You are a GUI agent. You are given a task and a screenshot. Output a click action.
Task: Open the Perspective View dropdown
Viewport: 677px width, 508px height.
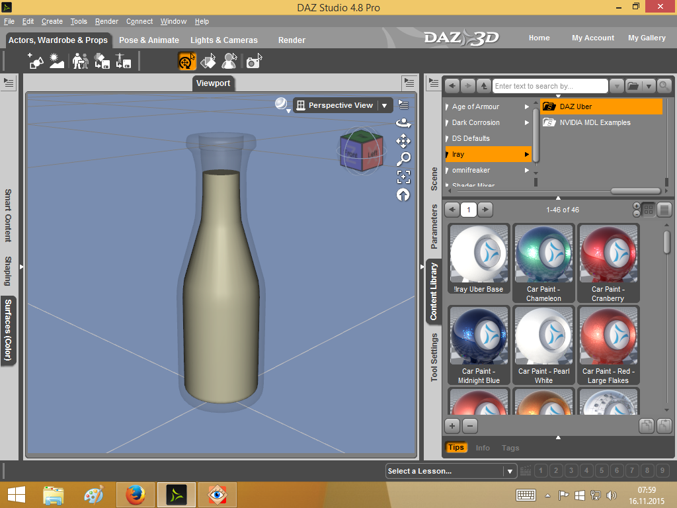click(x=384, y=105)
